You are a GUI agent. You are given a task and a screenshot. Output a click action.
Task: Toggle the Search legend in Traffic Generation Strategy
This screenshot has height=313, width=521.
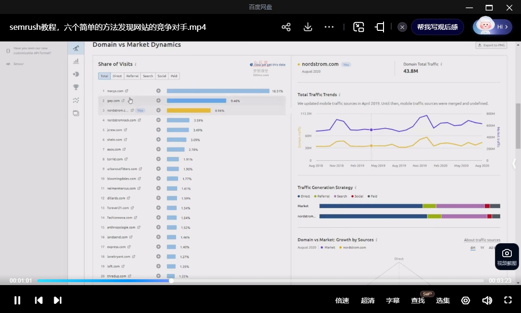(x=340, y=196)
